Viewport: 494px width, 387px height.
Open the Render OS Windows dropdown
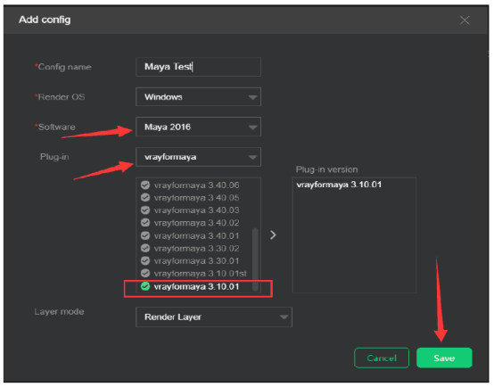(198, 96)
